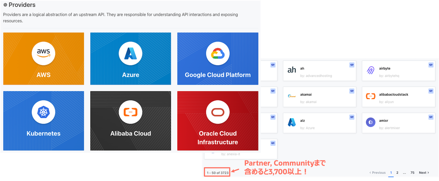The width and height of the screenshot is (439, 181).
Task: Click the tier badge on the ah card
Action: [x=352, y=65]
